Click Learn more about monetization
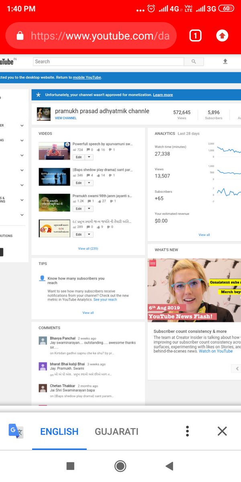Image resolution: width=241 pixels, height=482 pixels. pos(163,95)
